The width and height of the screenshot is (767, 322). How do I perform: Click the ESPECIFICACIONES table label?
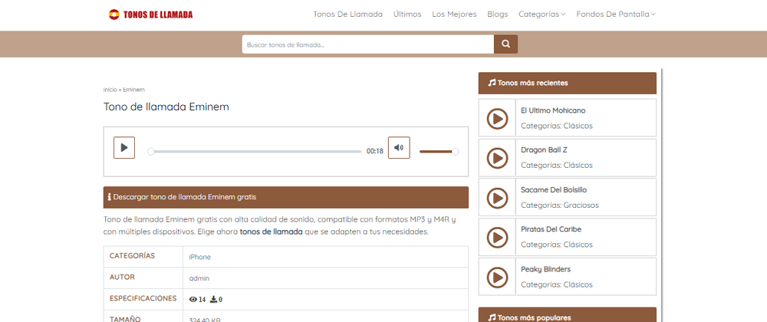point(143,298)
